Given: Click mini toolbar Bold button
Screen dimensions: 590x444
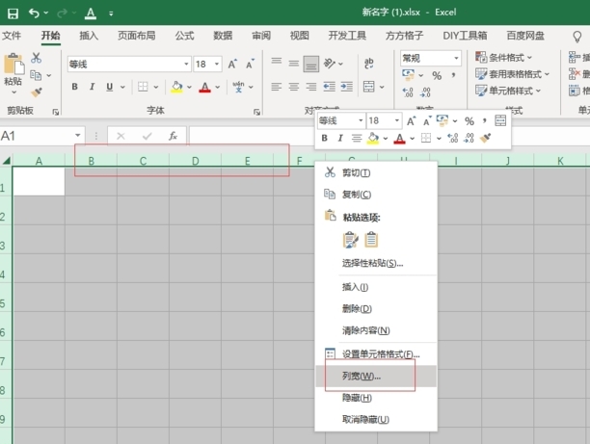Looking at the screenshot, I should (324, 138).
